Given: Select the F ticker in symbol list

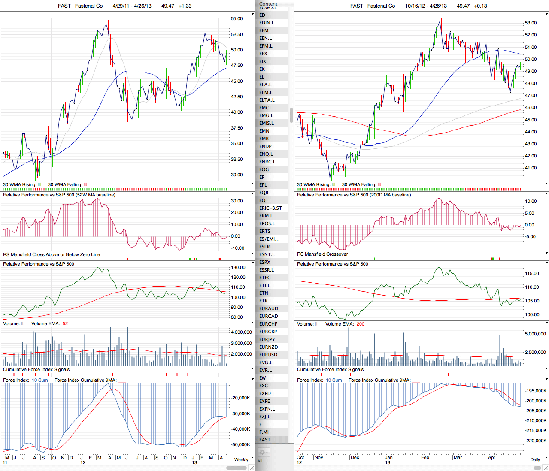Looking at the screenshot, I should pyautogui.click(x=261, y=424).
